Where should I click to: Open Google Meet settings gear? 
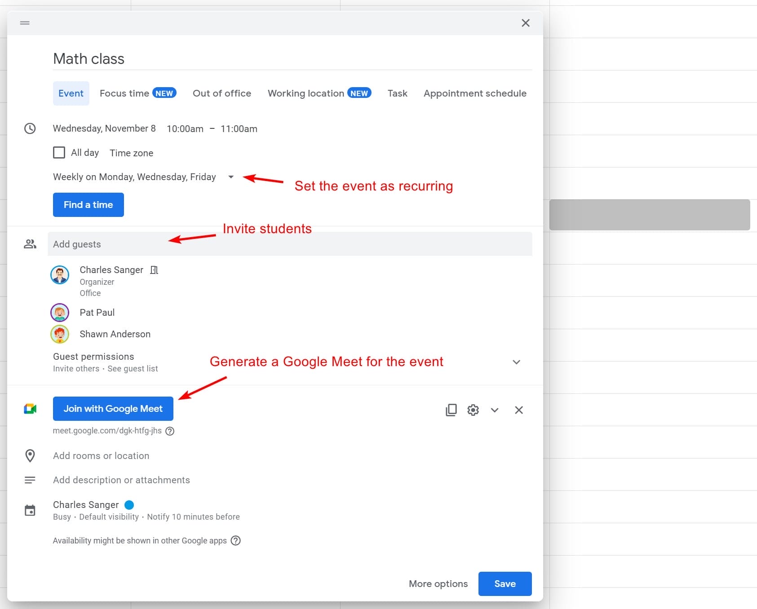click(473, 410)
